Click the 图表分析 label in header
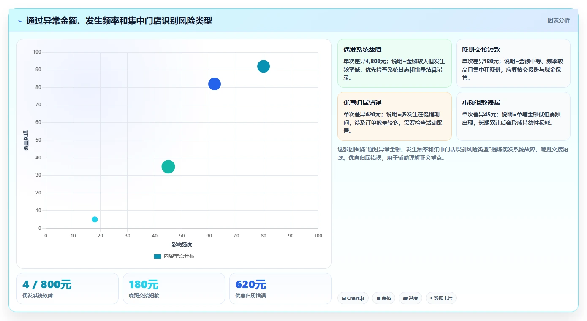Screen dimensions: 587x321 [558, 20]
